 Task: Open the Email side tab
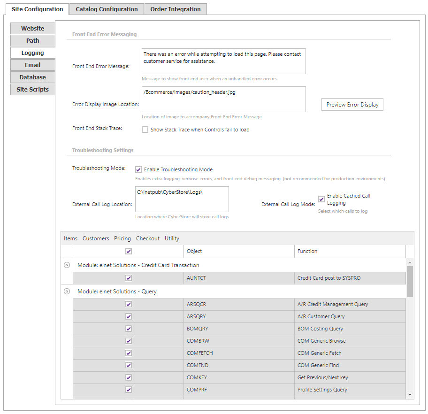(x=32, y=65)
